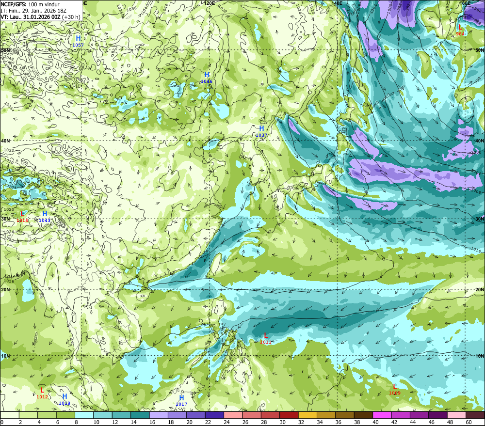Click the 50N label on left edge

click(5, 50)
